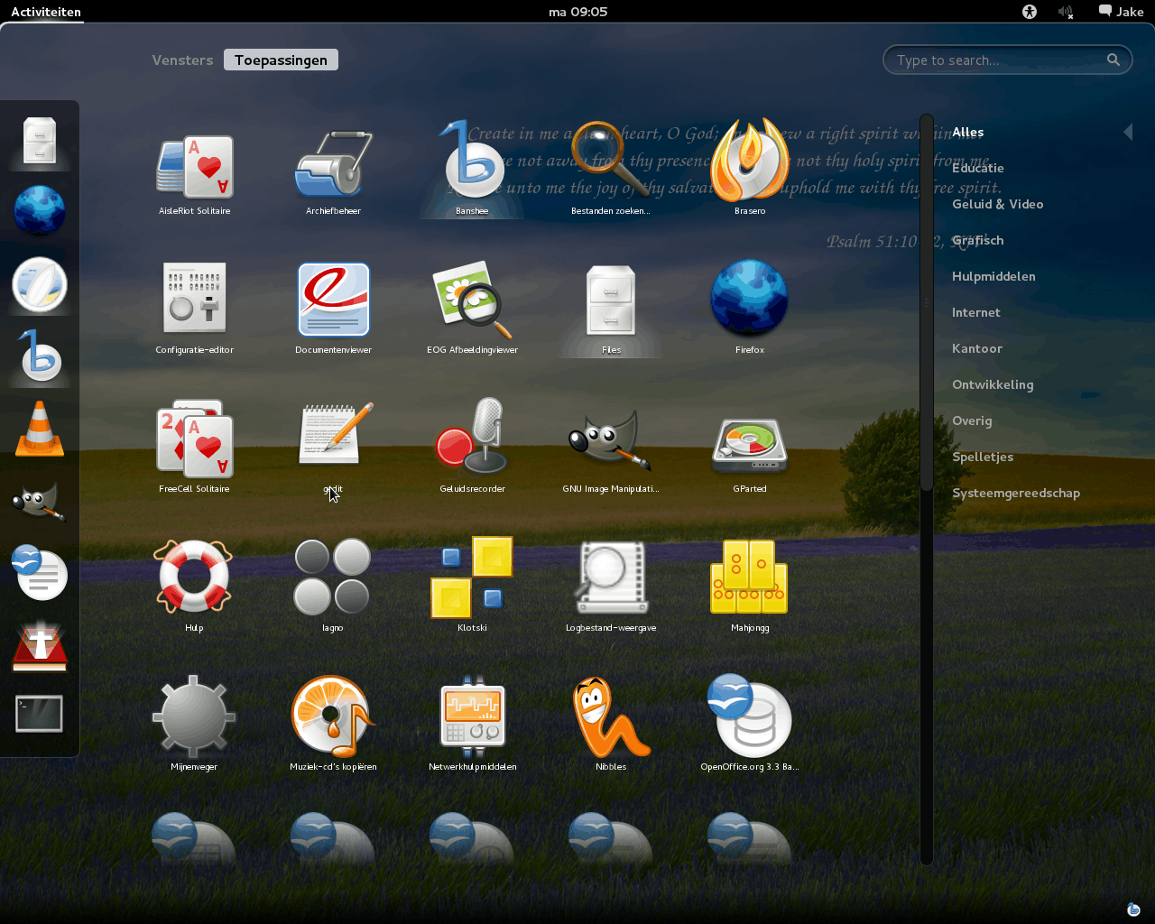Open Banshee tray icon at bottom corner

click(1134, 909)
